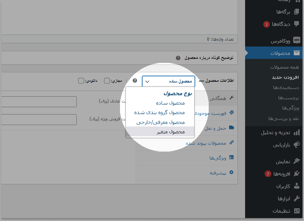Image resolution: width=304 pixels, height=221 pixels.
Task: Click the marketing (بازاریابی) megaphone icon
Action: point(296,145)
